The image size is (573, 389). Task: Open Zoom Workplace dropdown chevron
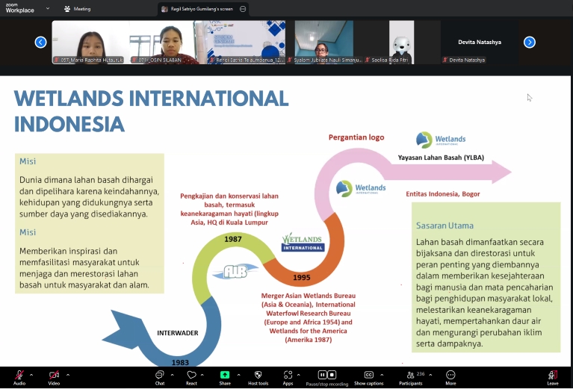(48, 8)
